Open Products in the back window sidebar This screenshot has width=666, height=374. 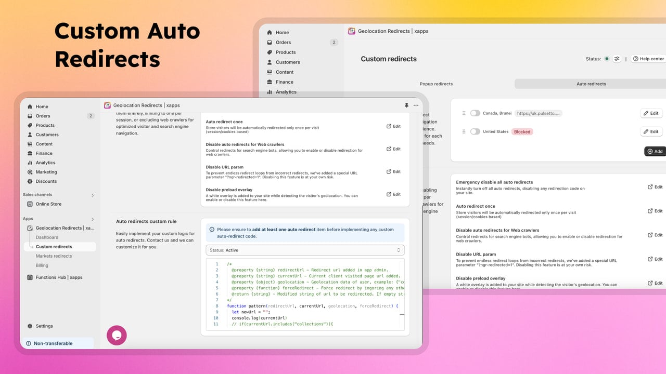tap(286, 52)
